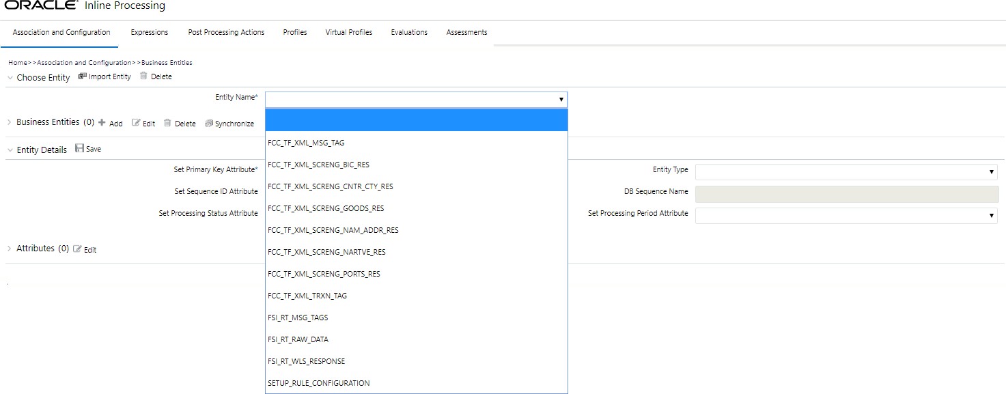Click the DB Sequence Name field
The image size is (1006, 394).
tap(846, 194)
